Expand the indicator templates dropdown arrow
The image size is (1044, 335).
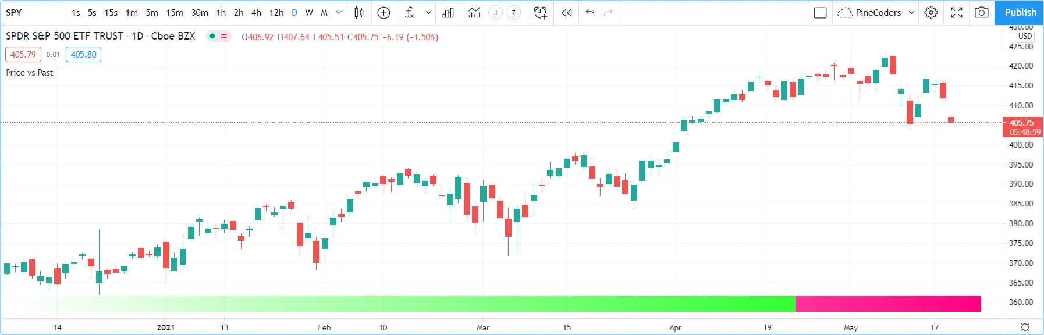[428, 13]
